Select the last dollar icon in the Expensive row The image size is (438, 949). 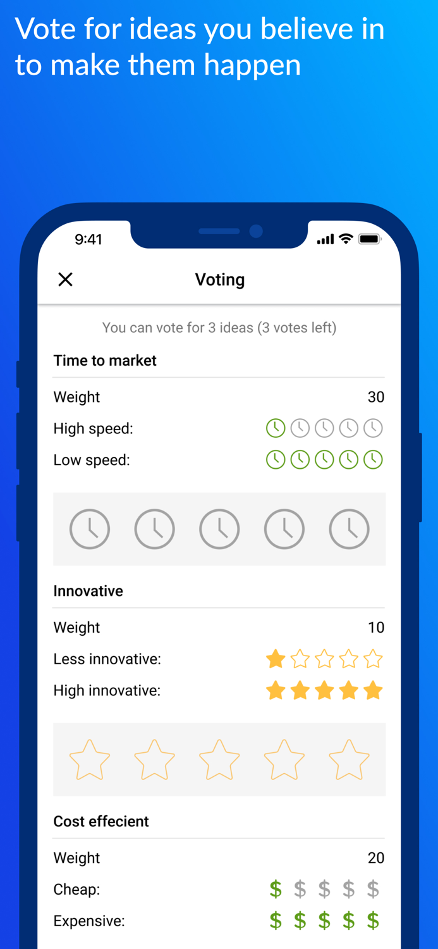click(373, 921)
